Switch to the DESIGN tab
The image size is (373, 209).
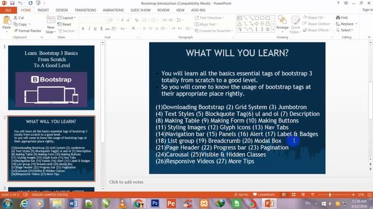62,10
